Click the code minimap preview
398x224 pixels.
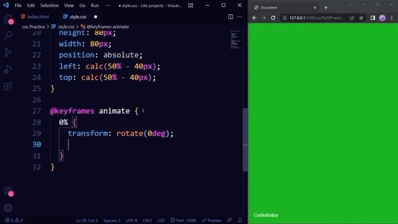[236, 39]
